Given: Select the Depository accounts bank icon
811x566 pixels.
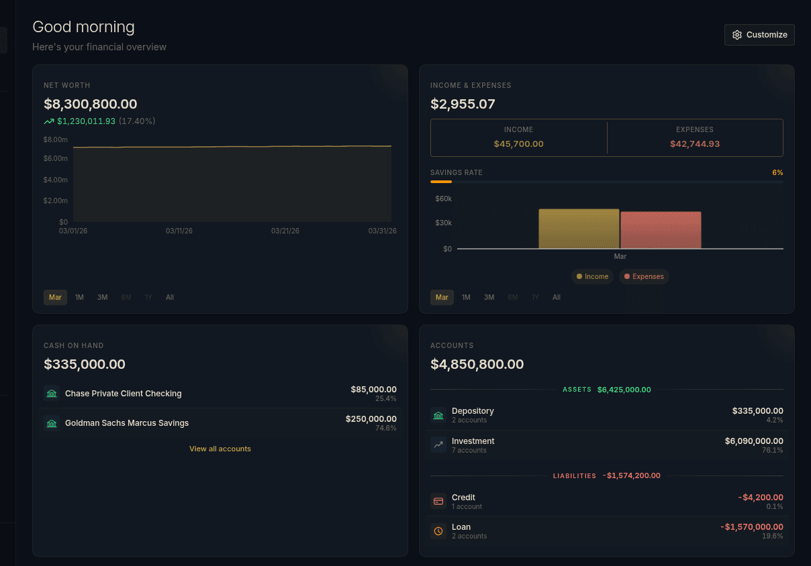Looking at the screenshot, I should click(x=438, y=415).
